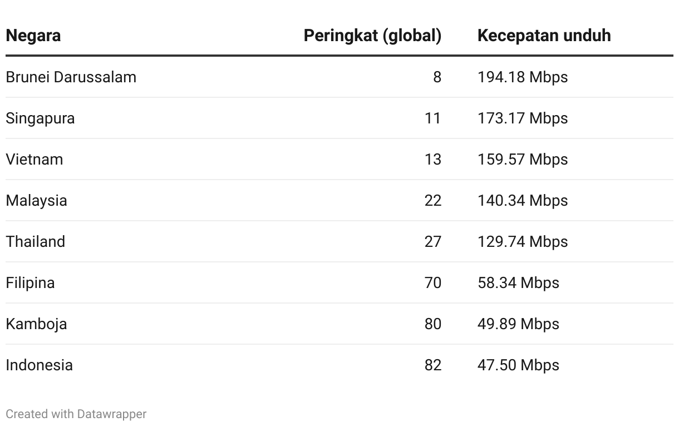Select the Singapura country cell
The image size is (679, 427).
[40, 118]
